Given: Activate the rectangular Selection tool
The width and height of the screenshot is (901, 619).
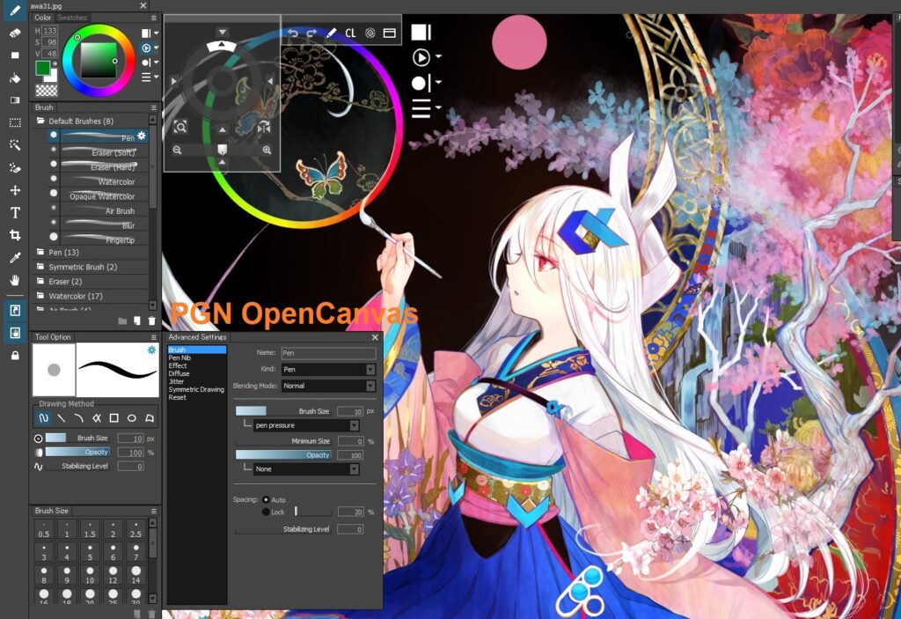Looking at the screenshot, I should click(15, 122).
